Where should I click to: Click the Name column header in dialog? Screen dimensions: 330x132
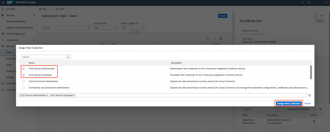32,63
